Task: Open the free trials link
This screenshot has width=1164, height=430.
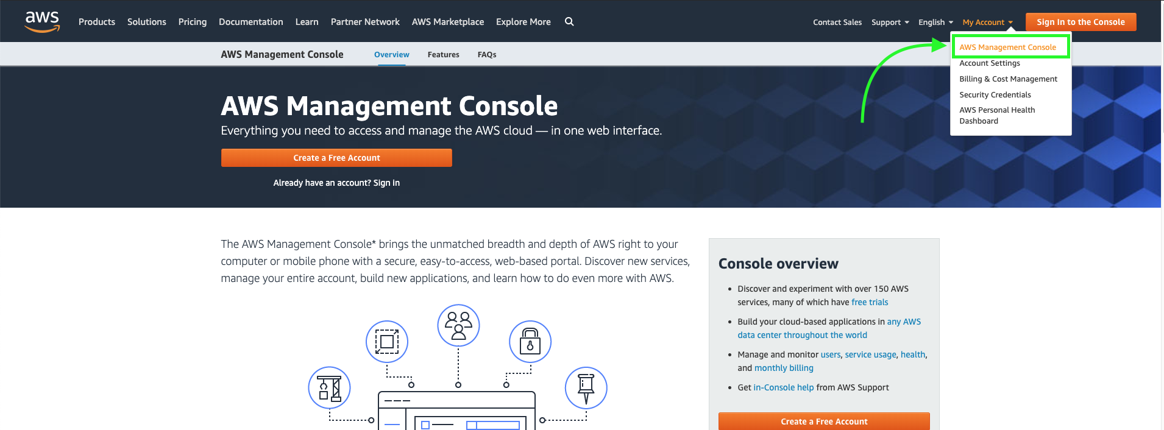Action: click(870, 302)
